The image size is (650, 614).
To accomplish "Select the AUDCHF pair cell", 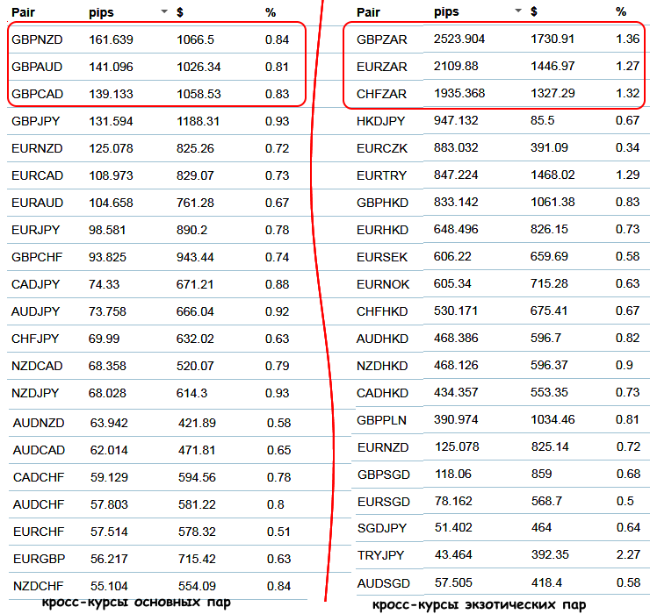I will [x=39, y=505].
